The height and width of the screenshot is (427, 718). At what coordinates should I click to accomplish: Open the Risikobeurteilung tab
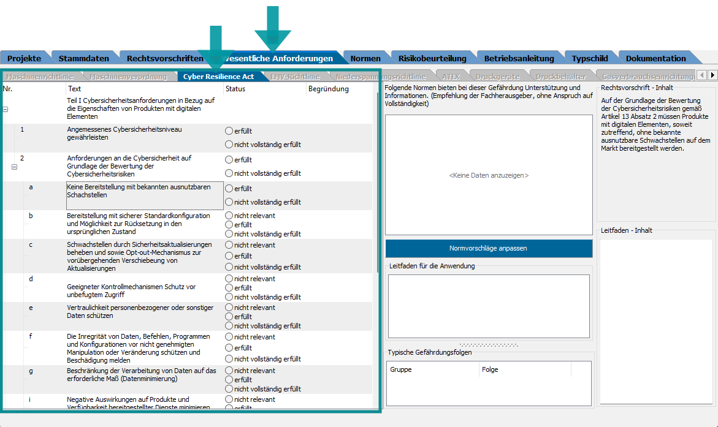pos(432,59)
